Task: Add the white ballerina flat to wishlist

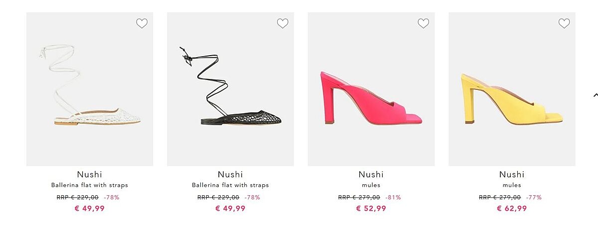Action: (142, 23)
